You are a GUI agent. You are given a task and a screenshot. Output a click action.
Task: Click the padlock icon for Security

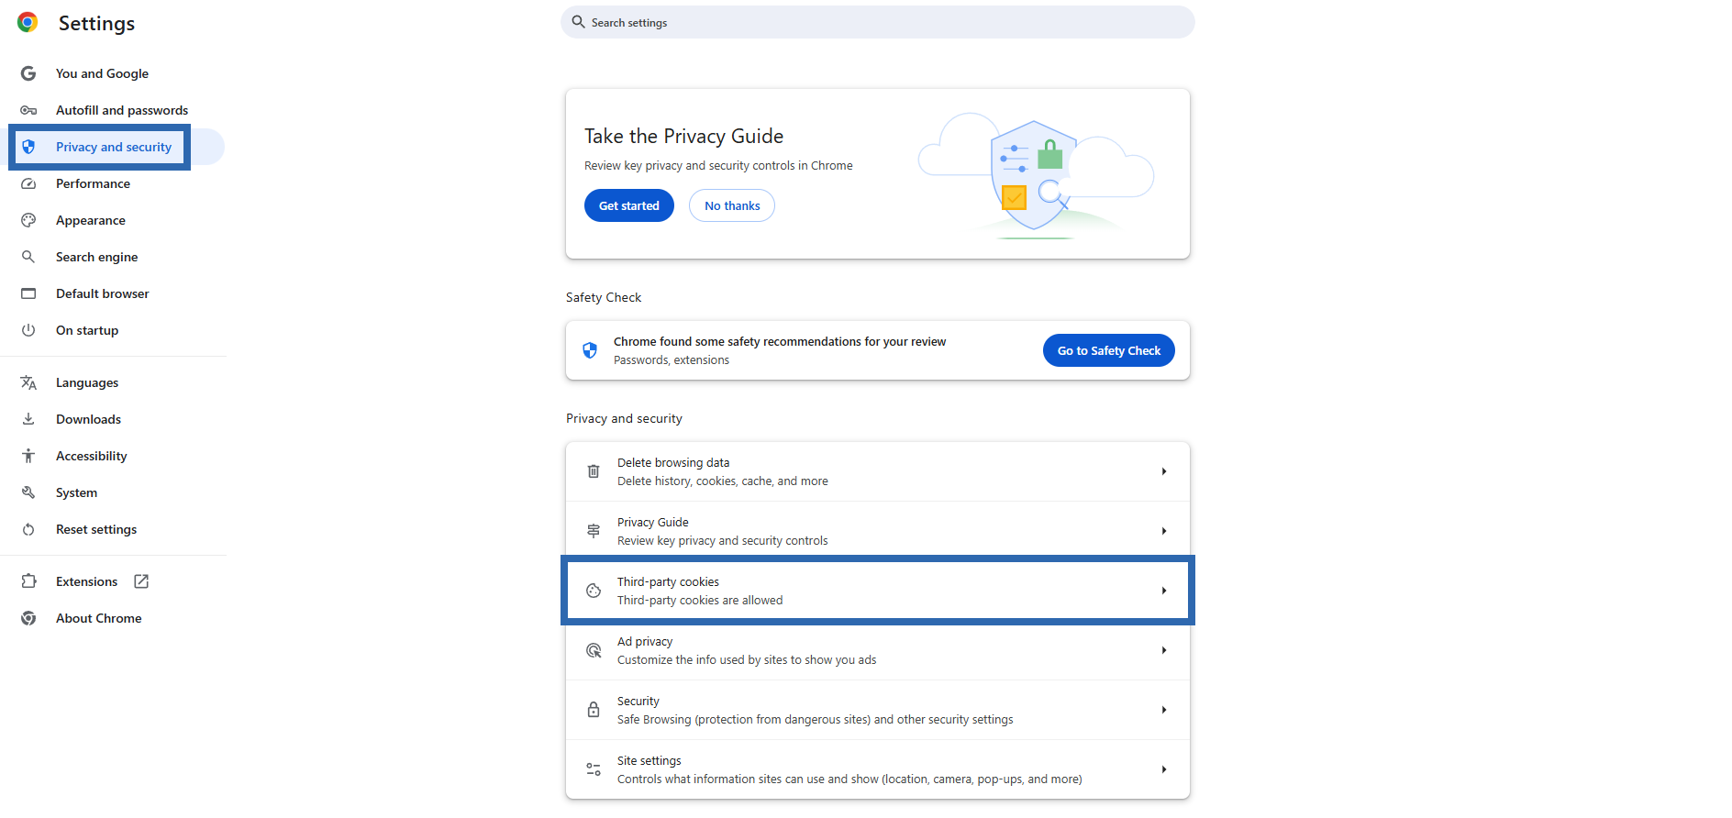pos(594,710)
